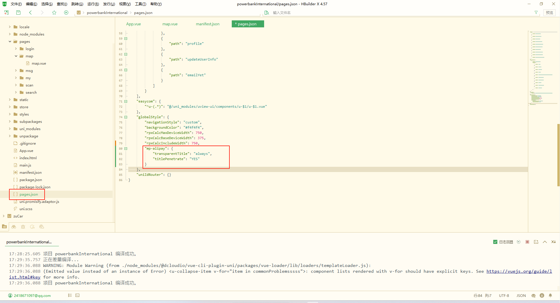Stop the running process with red square
This screenshot has width=560, height=303.
(x=527, y=242)
